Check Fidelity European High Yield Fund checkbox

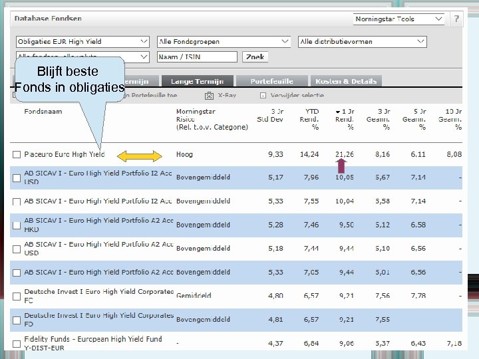(x=17, y=344)
